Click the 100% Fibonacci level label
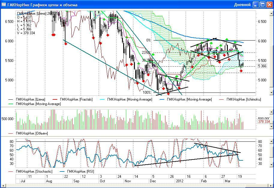 click(147, 92)
